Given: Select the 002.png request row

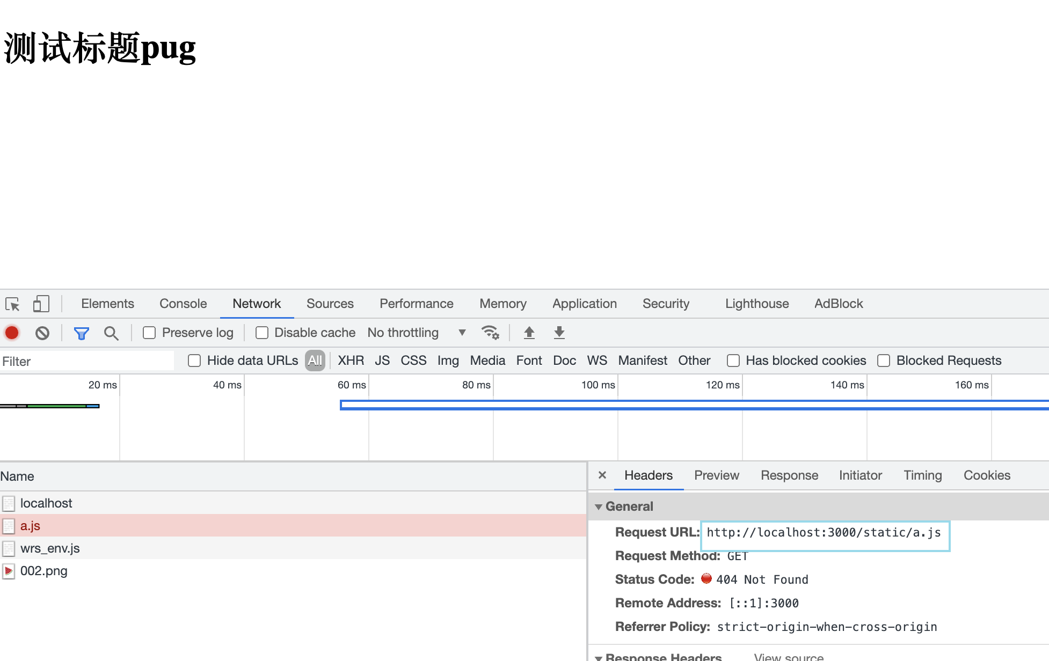Looking at the screenshot, I should coord(293,571).
